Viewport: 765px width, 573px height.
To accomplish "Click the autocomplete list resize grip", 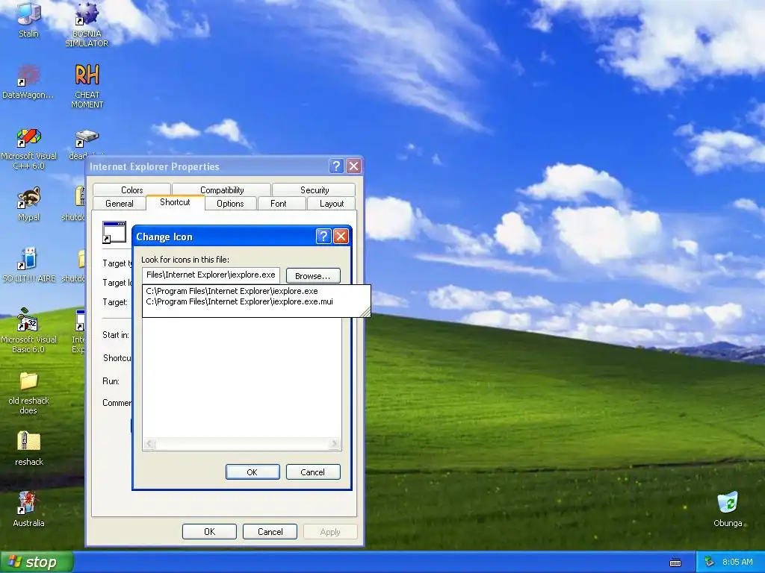I will point(365,313).
